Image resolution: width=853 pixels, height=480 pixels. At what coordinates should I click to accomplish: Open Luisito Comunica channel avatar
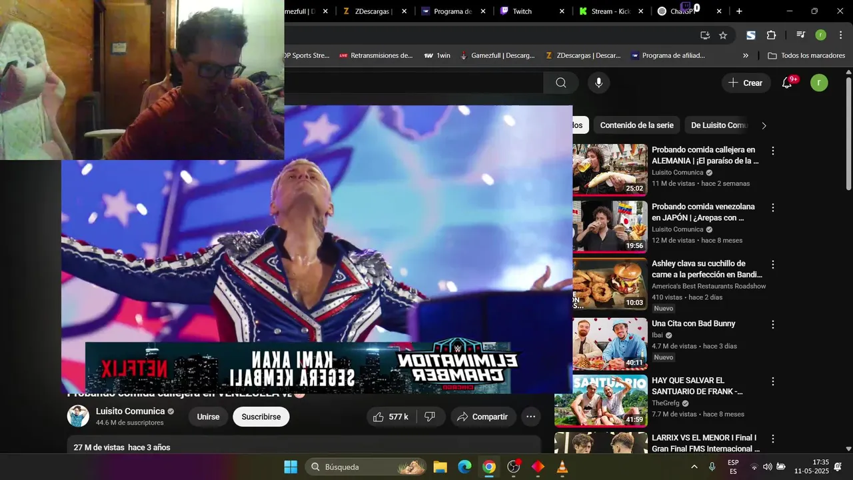point(78,416)
